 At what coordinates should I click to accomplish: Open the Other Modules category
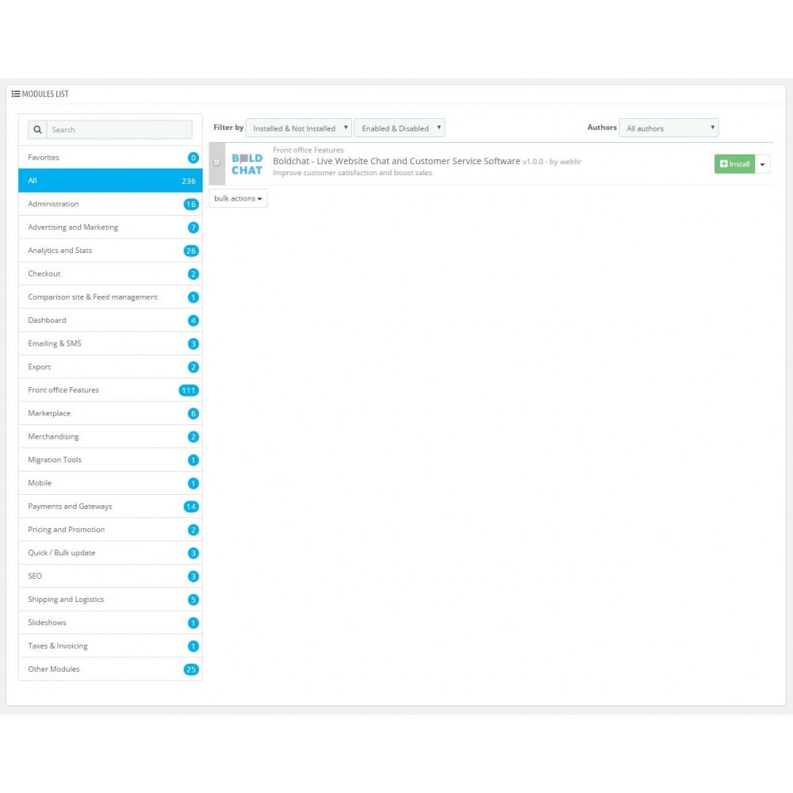(110, 669)
